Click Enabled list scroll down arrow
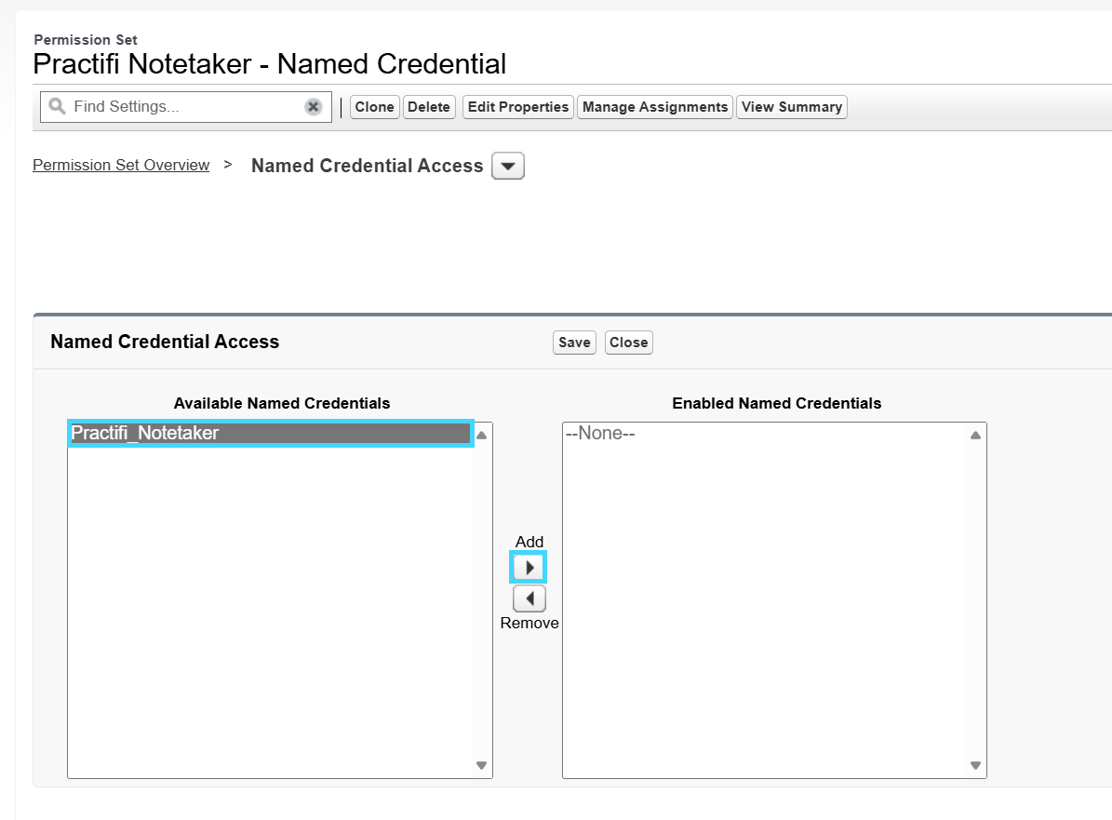This screenshot has height=820, width=1112. [976, 765]
